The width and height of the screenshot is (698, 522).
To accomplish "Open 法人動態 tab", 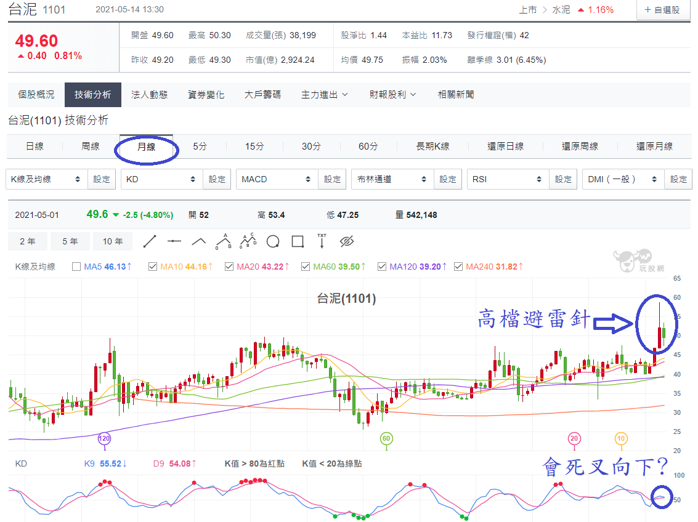I will (150, 95).
